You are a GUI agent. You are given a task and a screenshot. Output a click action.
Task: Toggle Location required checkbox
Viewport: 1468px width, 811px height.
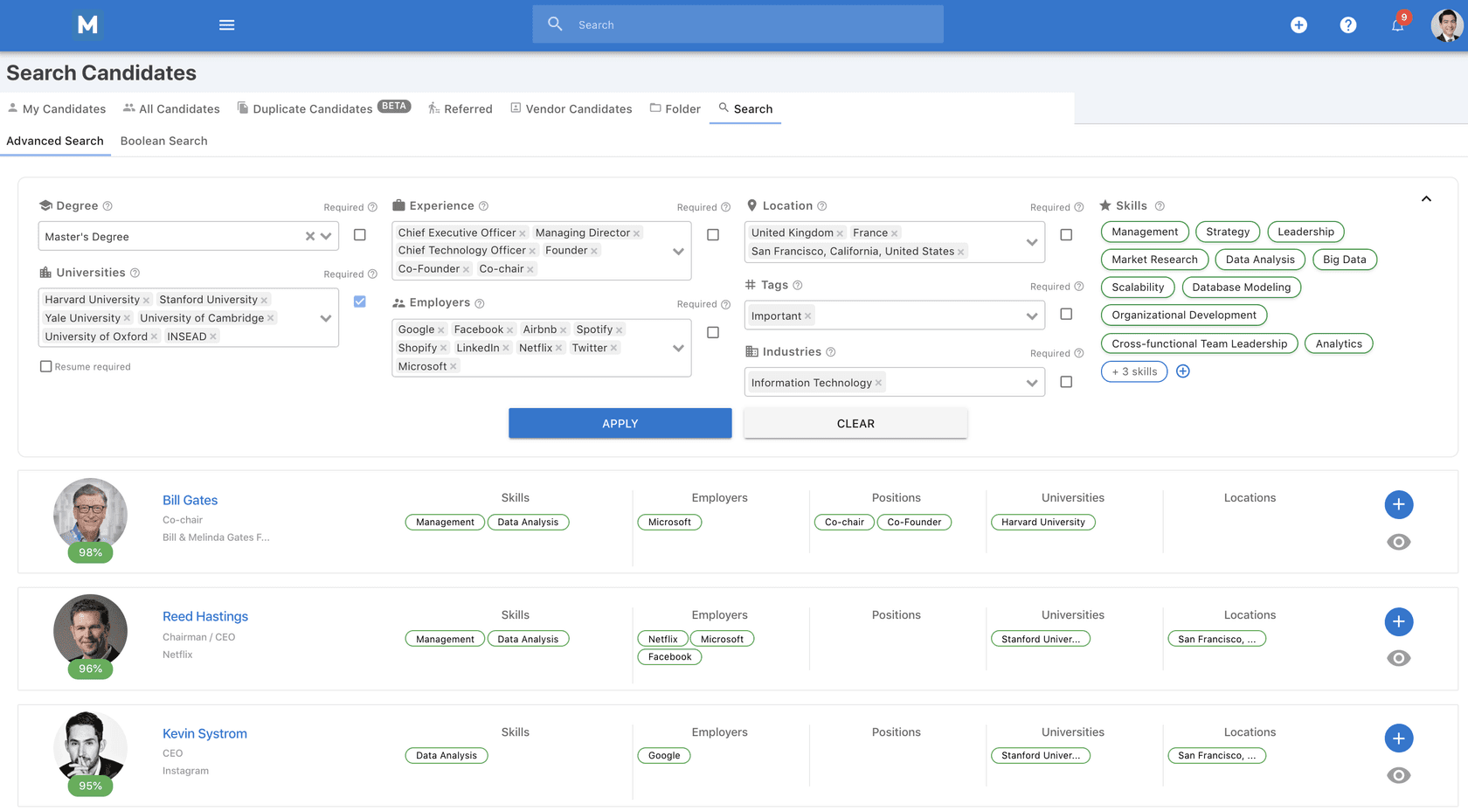pos(1066,235)
